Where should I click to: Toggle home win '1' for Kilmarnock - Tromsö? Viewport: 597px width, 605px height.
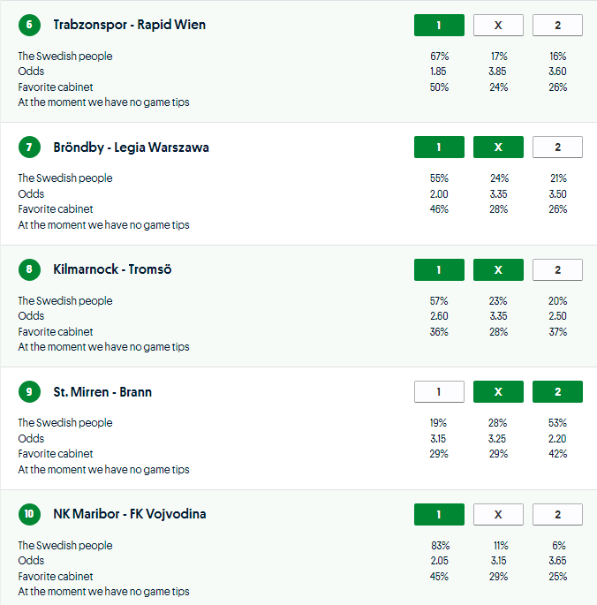[439, 269]
